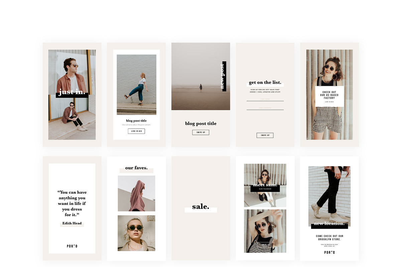Select the photo of blonde woman in oval sunglasses
401x267 pixels.
pos(136,233)
